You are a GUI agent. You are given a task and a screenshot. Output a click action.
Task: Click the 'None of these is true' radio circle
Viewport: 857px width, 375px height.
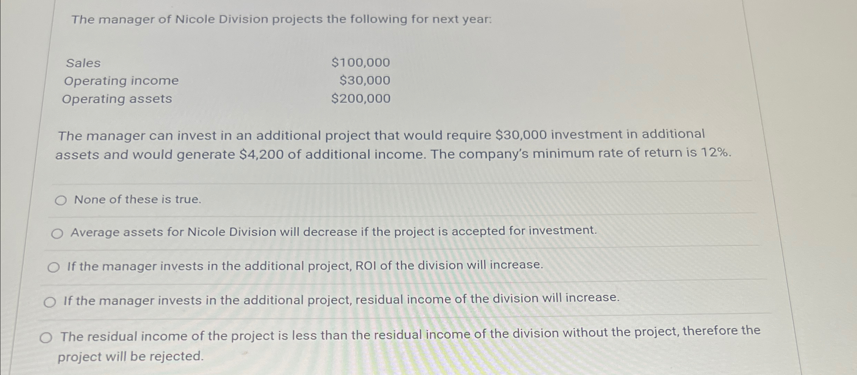point(62,199)
